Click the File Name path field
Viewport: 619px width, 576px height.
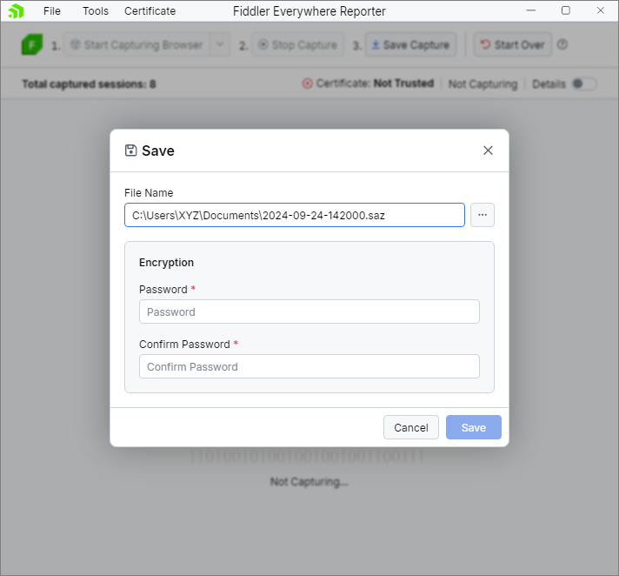[295, 215]
